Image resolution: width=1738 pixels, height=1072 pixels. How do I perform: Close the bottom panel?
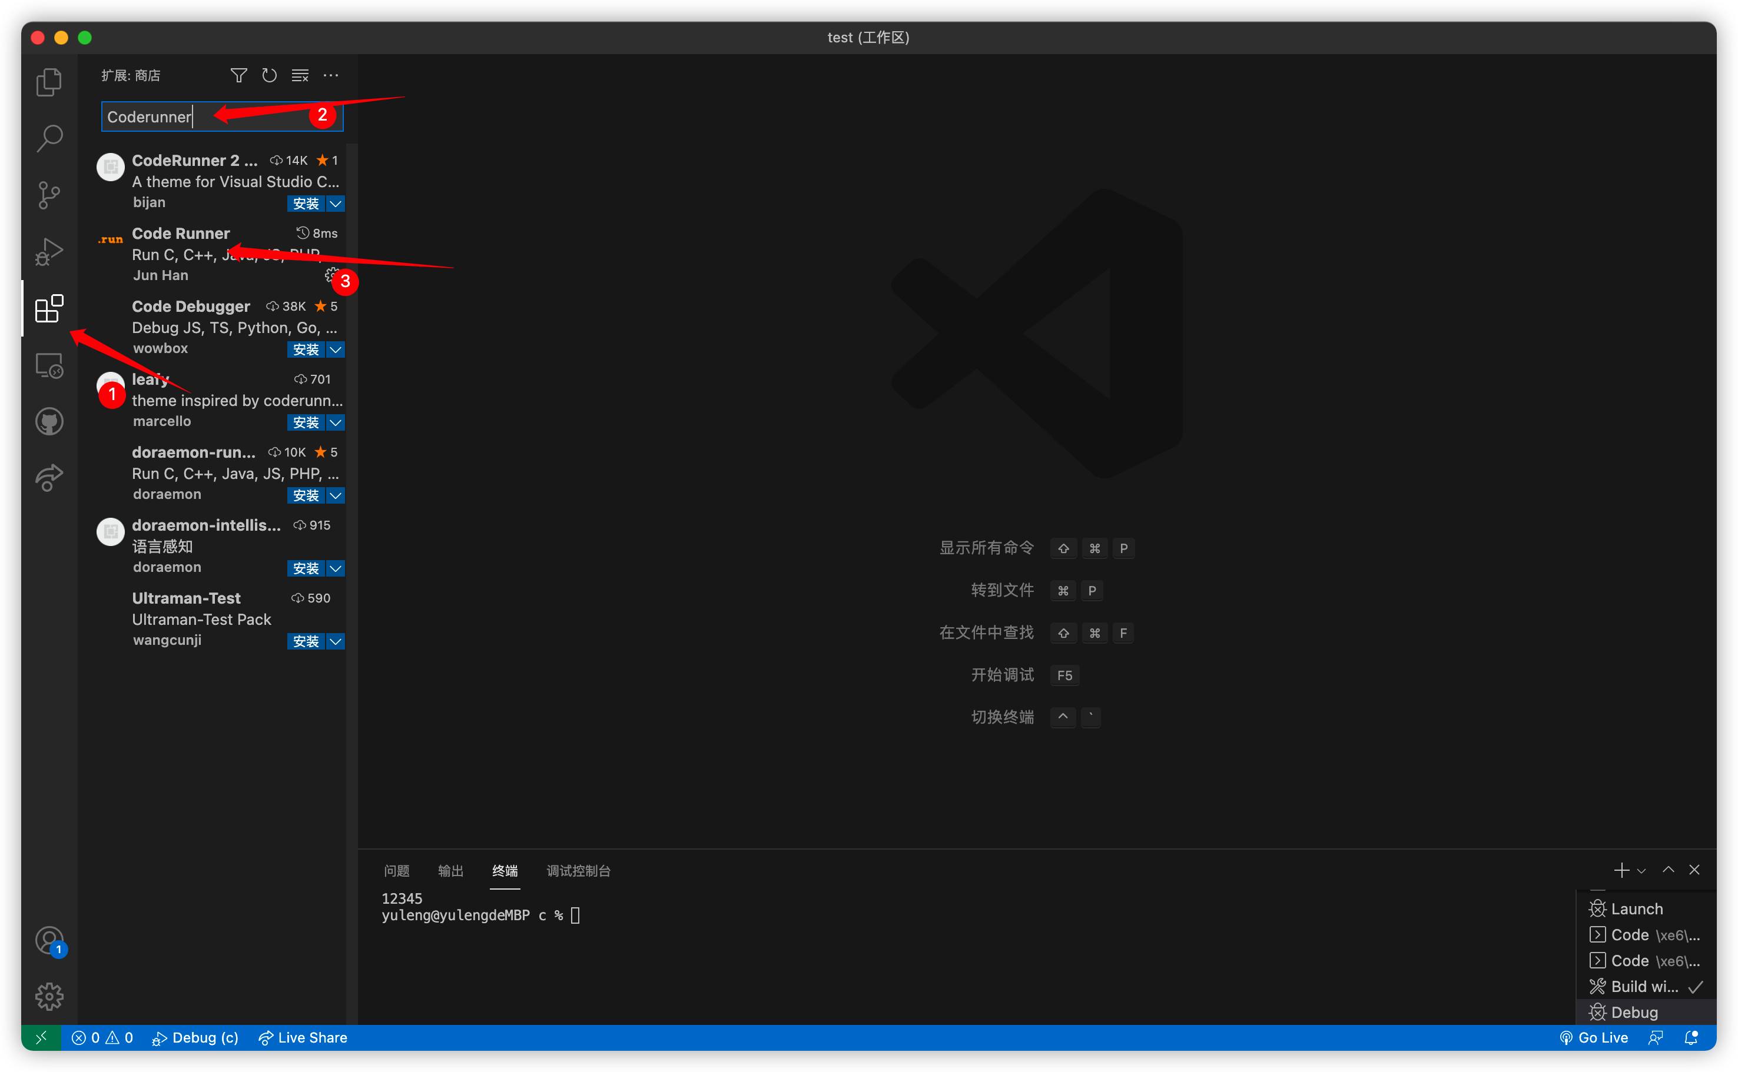click(x=1695, y=870)
